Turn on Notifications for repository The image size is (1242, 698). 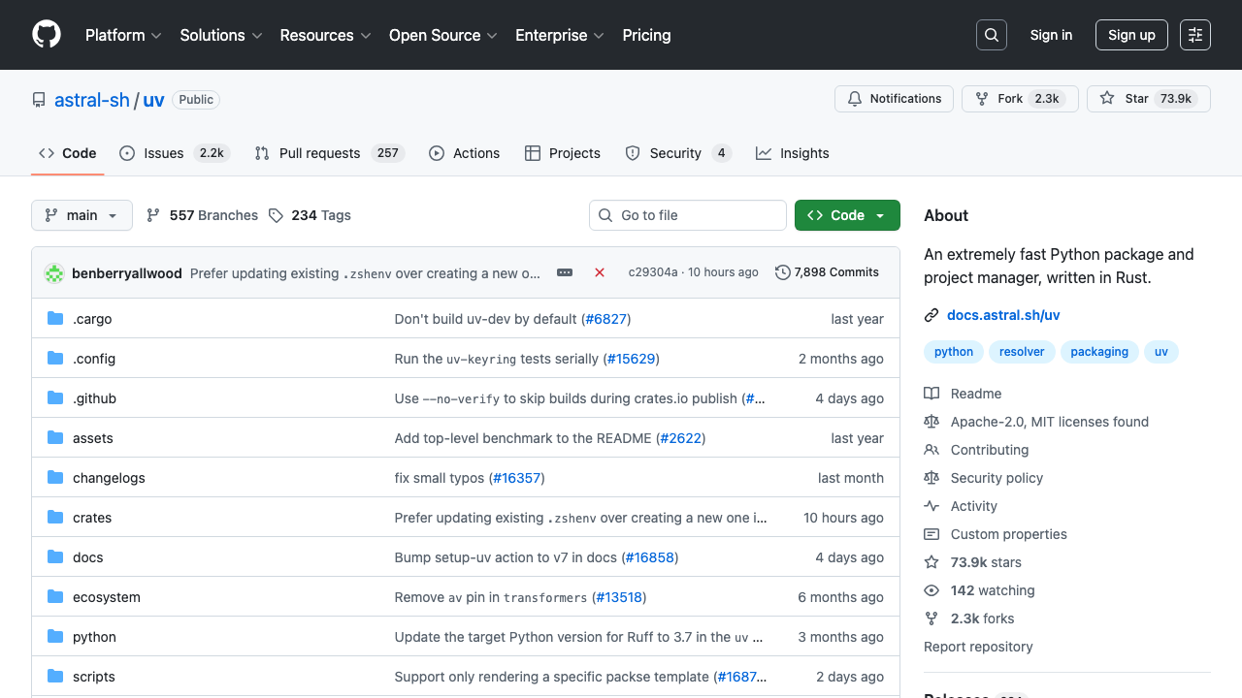[894, 99]
